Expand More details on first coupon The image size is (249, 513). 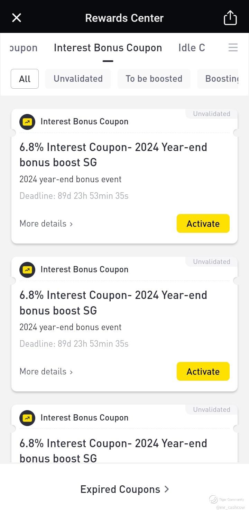(46, 224)
